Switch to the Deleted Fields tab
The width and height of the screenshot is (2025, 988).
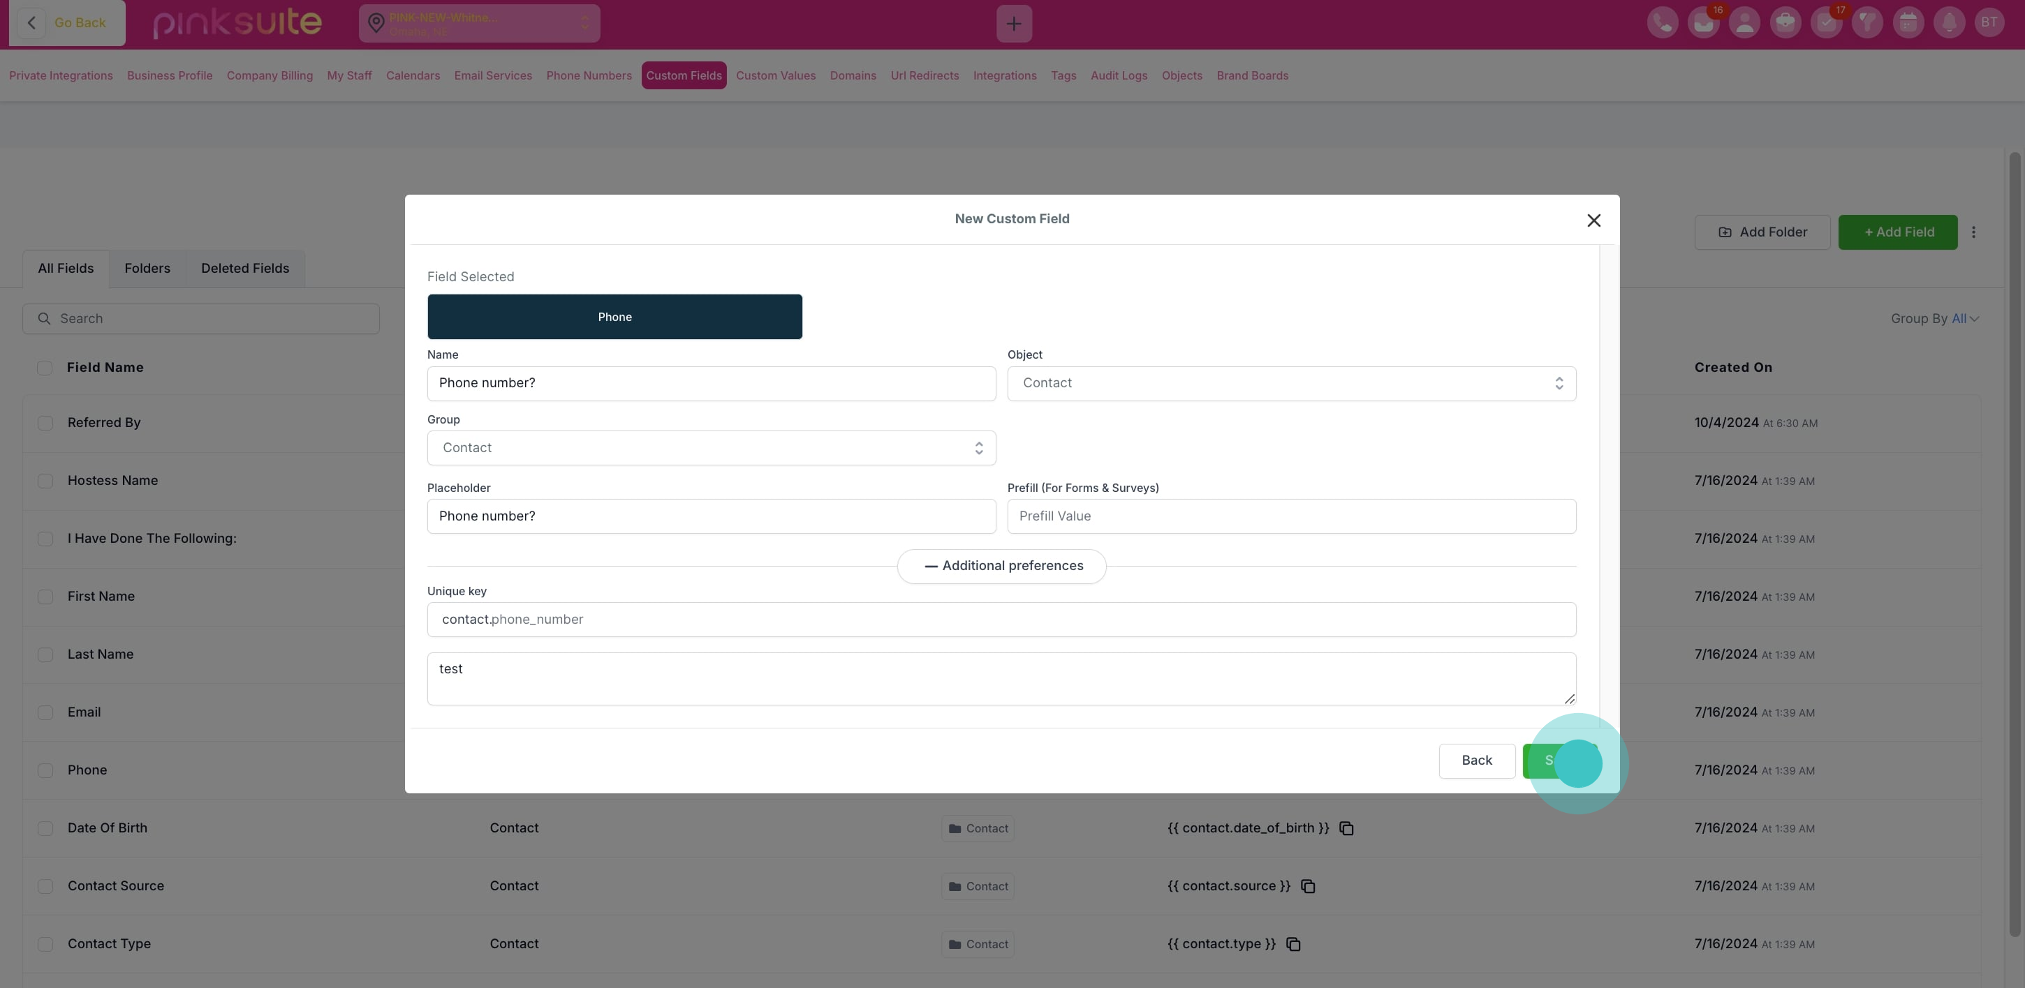pos(244,269)
